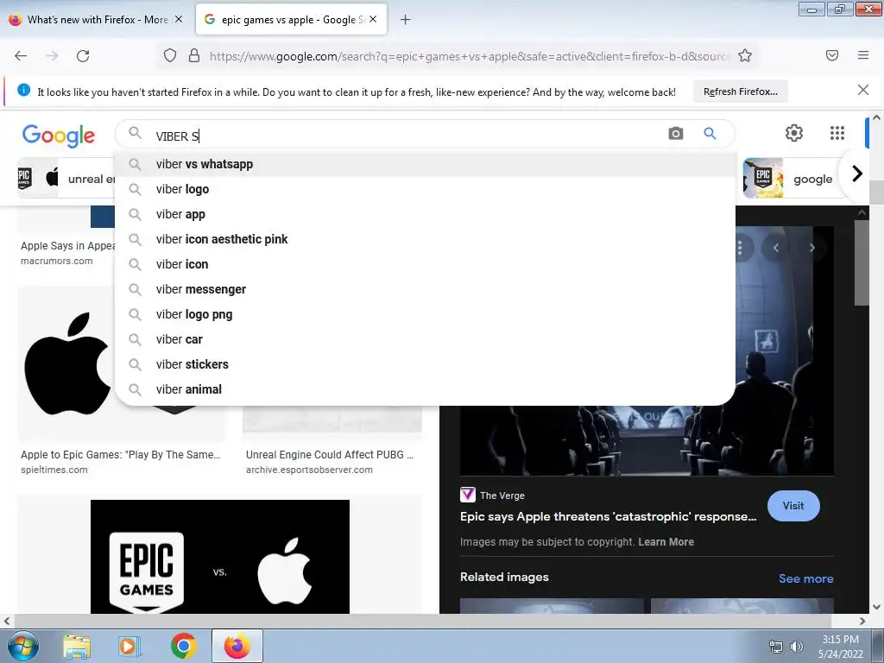The width and height of the screenshot is (884, 663).
Task: Click the Learn More copyright link
Action: click(666, 542)
